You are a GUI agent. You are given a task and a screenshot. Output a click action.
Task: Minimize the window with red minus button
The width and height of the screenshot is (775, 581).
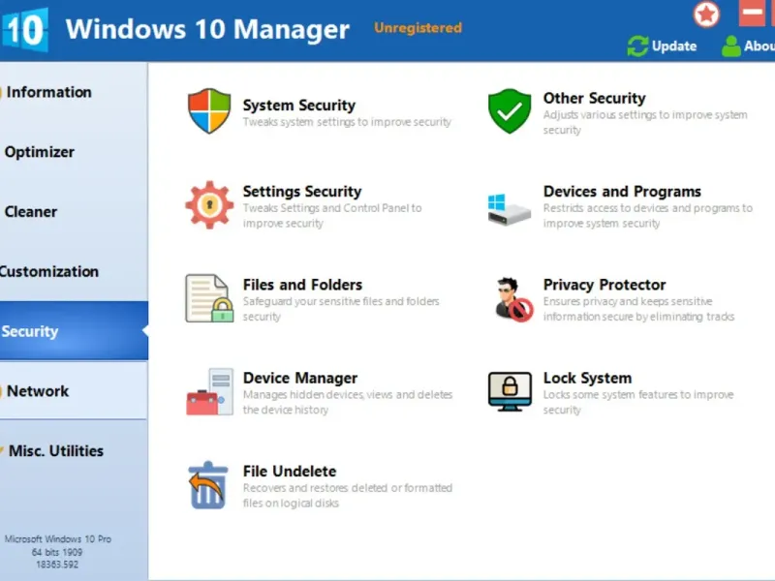tap(753, 12)
